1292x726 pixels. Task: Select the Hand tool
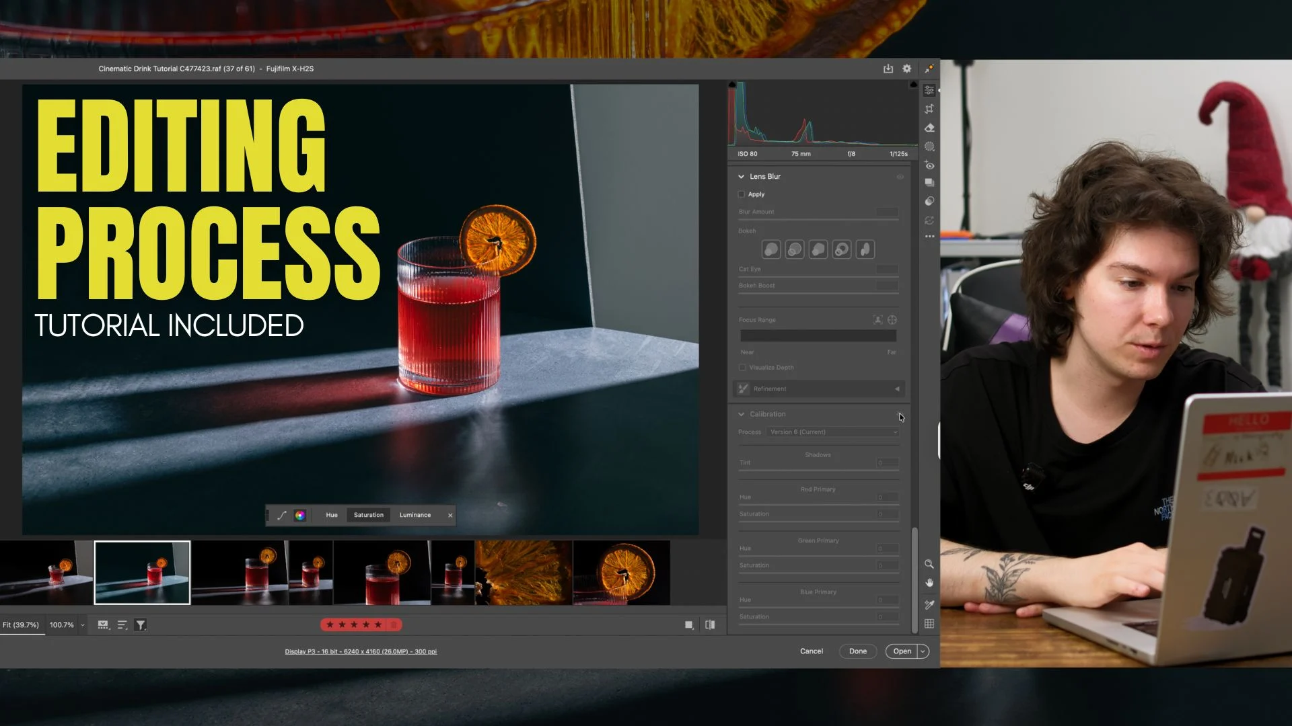pyautogui.click(x=929, y=583)
